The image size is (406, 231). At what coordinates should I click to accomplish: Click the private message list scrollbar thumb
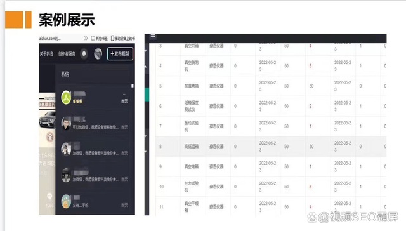pyautogui.click(x=133, y=86)
